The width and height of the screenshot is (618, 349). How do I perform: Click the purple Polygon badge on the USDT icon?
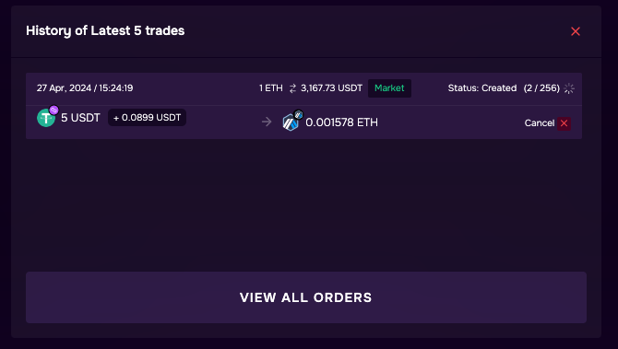tap(54, 111)
